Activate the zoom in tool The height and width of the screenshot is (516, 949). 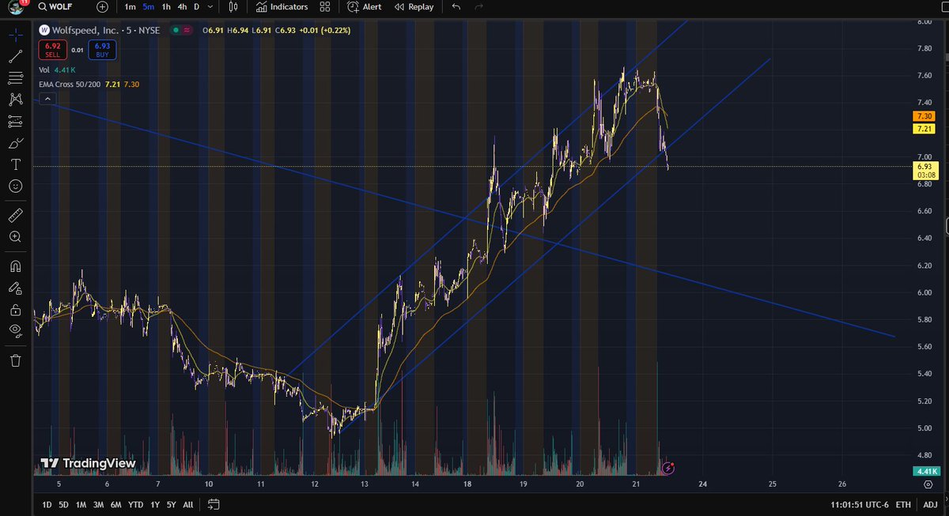[x=15, y=237]
